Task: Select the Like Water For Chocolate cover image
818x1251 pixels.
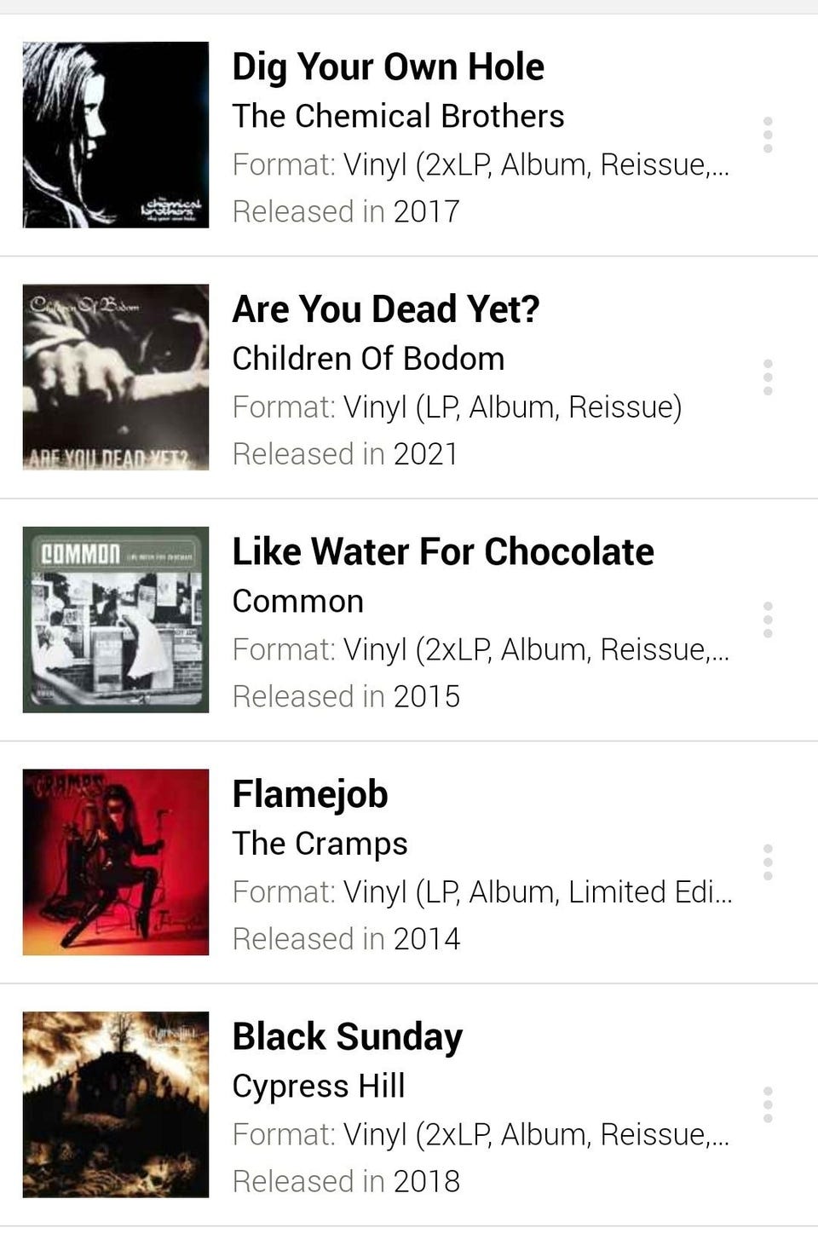Action: [116, 620]
